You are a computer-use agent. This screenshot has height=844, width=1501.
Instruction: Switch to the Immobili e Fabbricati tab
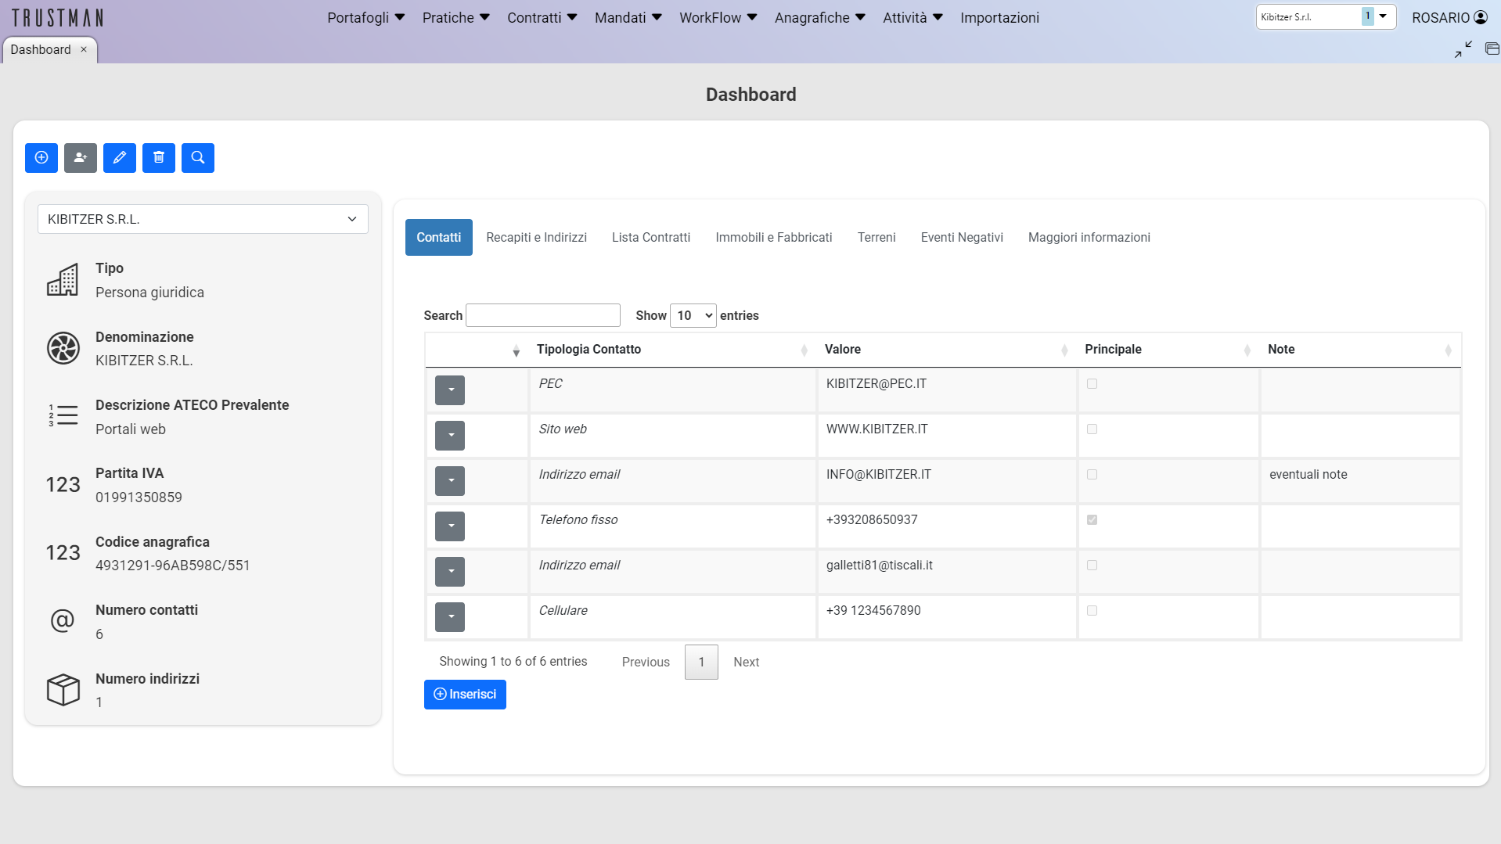(774, 238)
